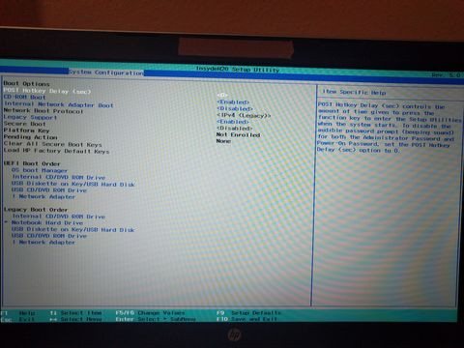
Task: Click the Boot Options heading
Action: click(27, 84)
